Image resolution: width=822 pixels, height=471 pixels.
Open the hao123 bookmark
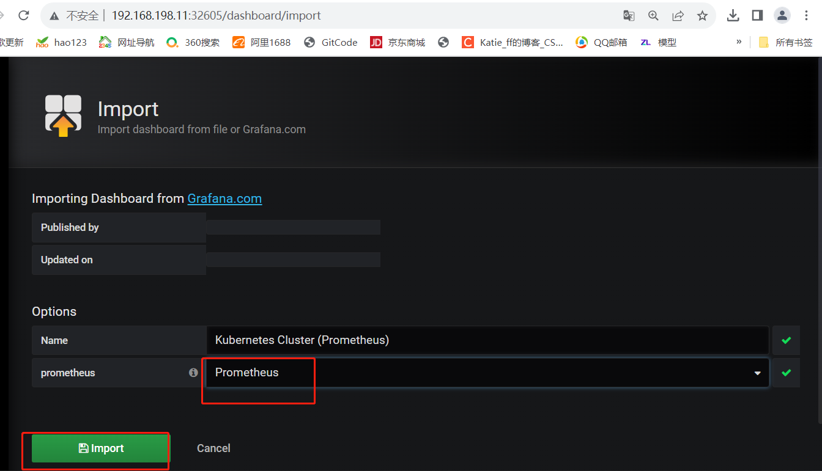click(x=61, y=42)
